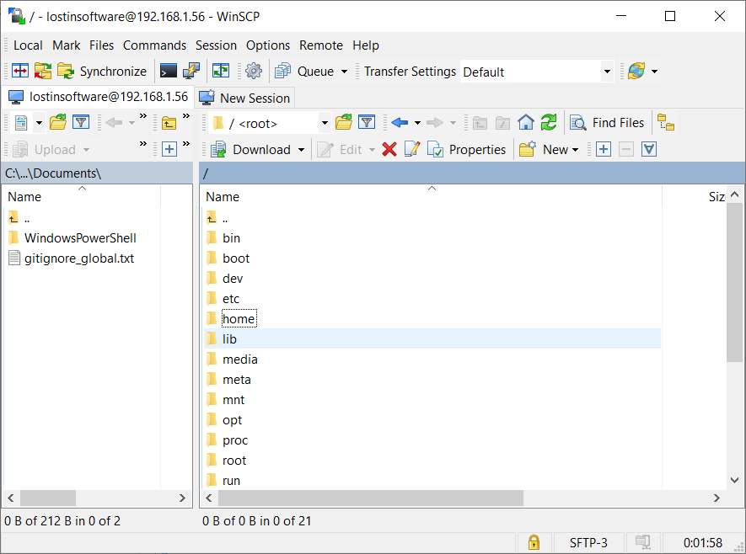Click remote panel vertical scrollbar thumb
This screenshot has height=554, width=746.
[x=734, y=283]
